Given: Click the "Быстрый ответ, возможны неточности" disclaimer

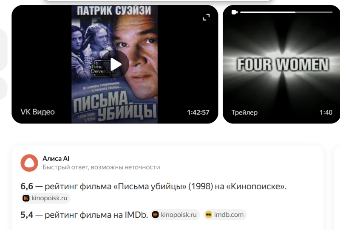Looking at the screenshot, I should [x=101, y=167].
